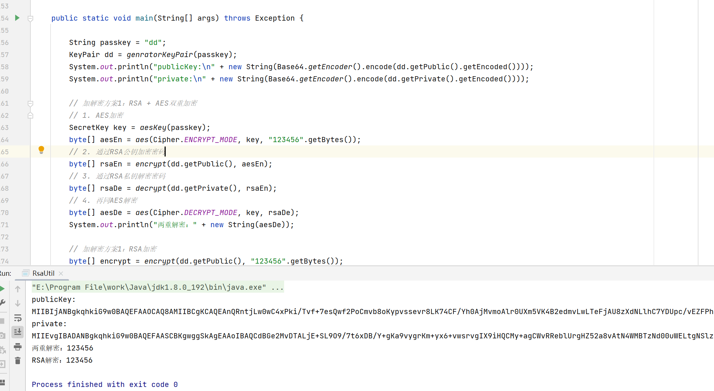Viewport: 714px width, 391px height.
Task: Click the "两重解密: " string in println
Action: point(175,225)
